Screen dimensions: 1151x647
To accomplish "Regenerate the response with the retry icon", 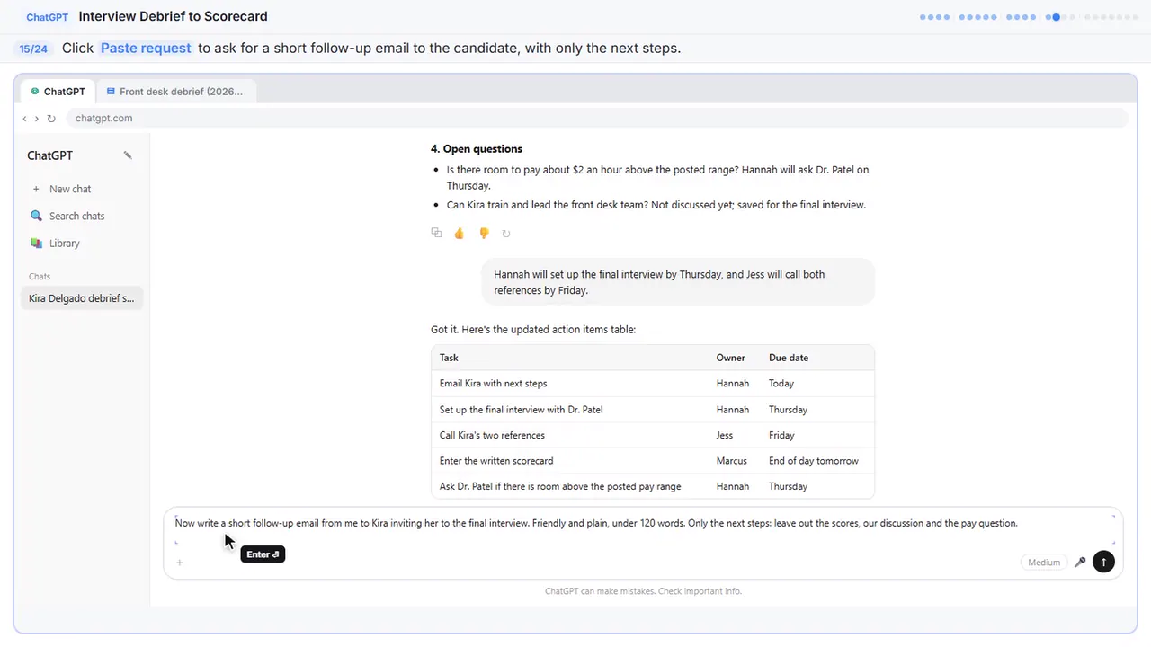I will [x=506, y=234].
